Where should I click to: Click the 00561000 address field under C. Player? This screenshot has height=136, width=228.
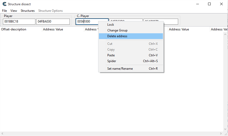coord(92,21)
